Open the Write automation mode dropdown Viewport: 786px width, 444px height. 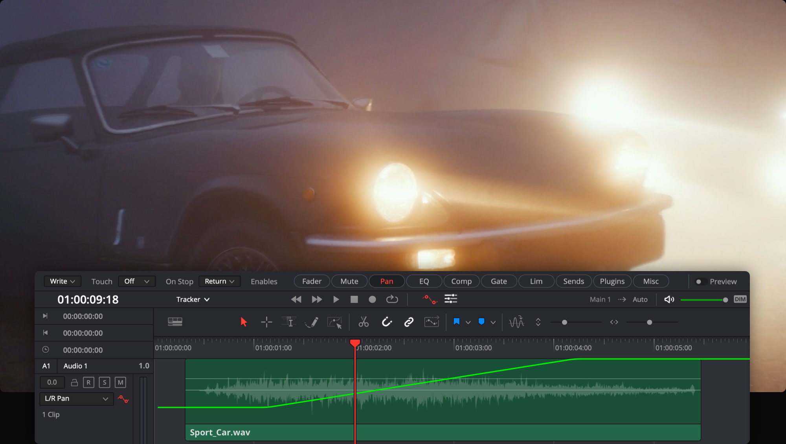[x=62, y=281]
